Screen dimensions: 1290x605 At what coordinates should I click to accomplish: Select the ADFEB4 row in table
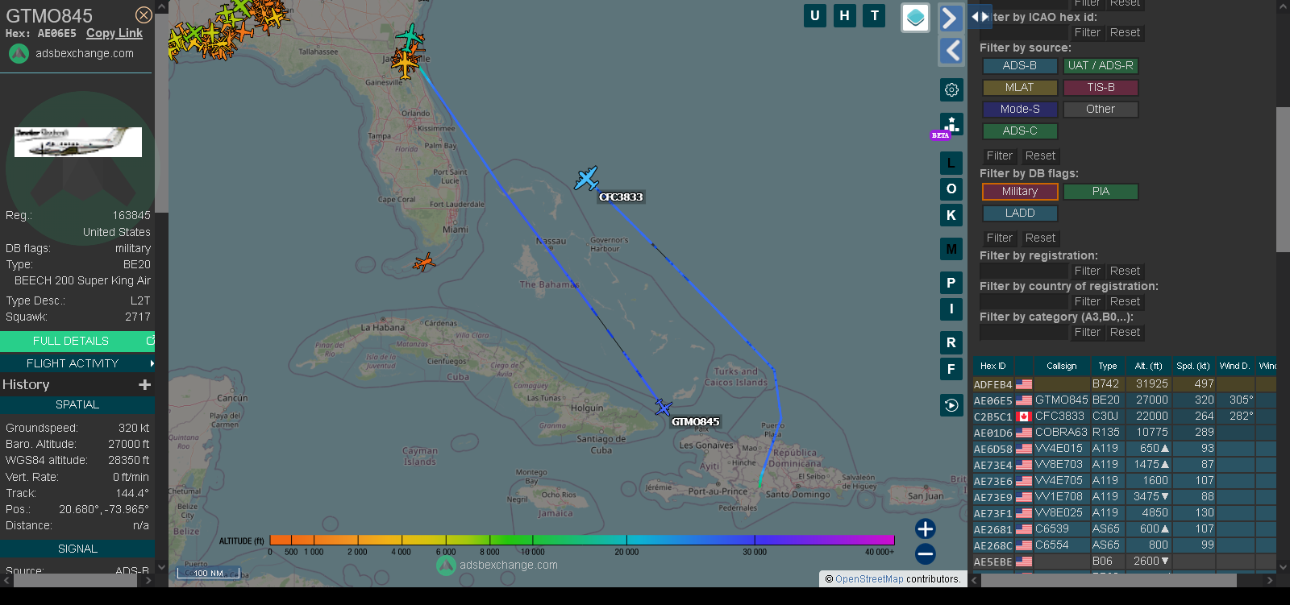pyautogui.click(x=1125, y=384)
